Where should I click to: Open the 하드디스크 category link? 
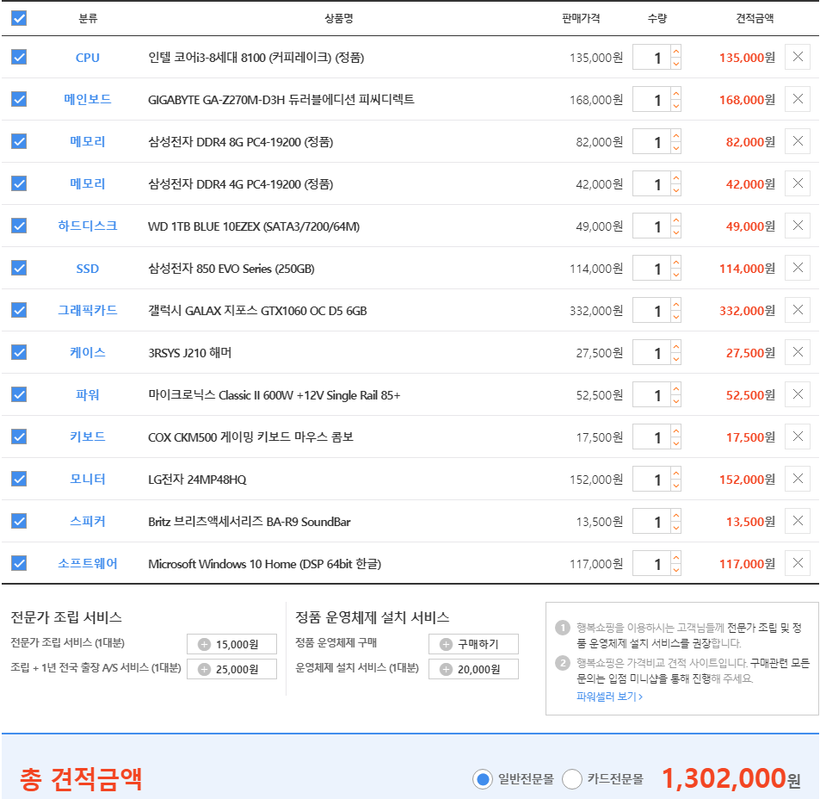[x=87, y=226]
